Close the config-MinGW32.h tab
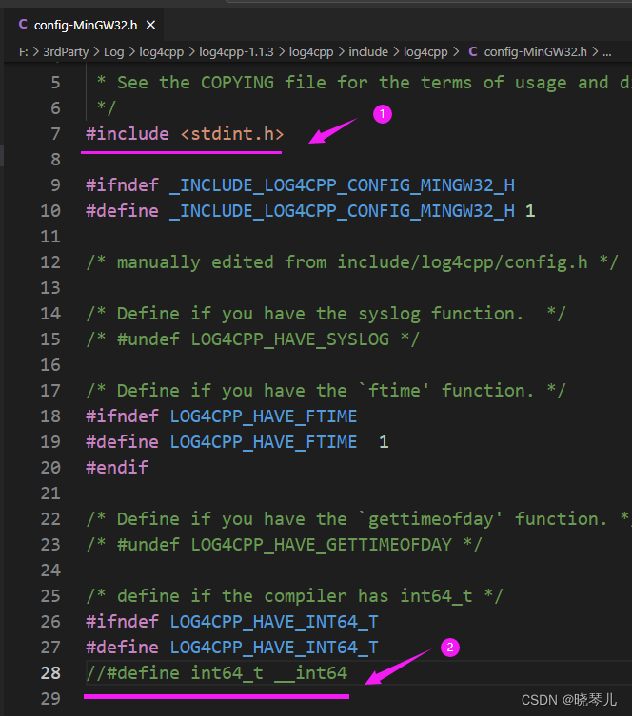The width and height of the screenshot is (632, 716). 150,25
